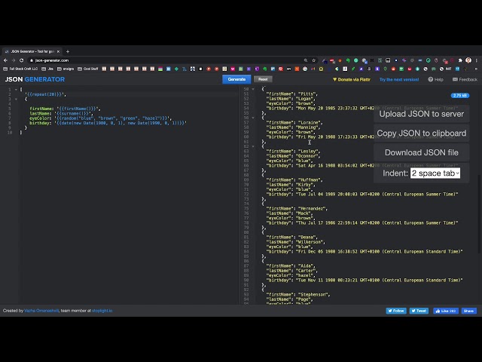
Task: Click output text "firstName": "Loraine"
Action: pos(294,122)
